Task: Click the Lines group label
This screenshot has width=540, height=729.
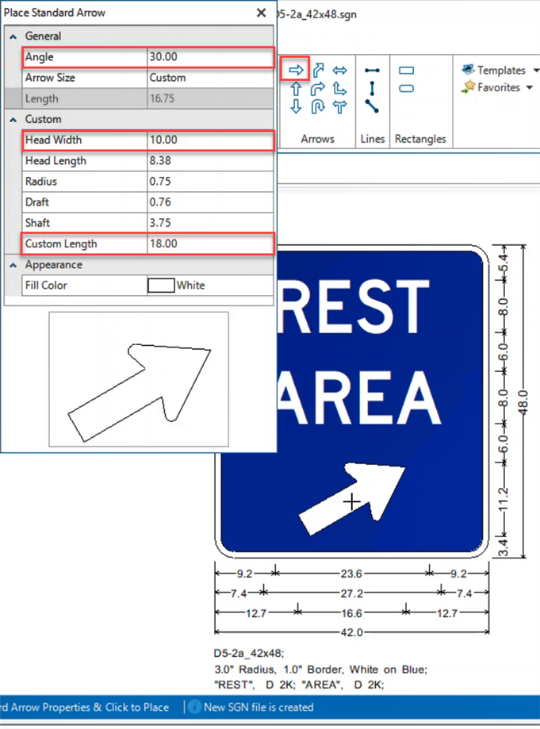Action: click(373, 139)
